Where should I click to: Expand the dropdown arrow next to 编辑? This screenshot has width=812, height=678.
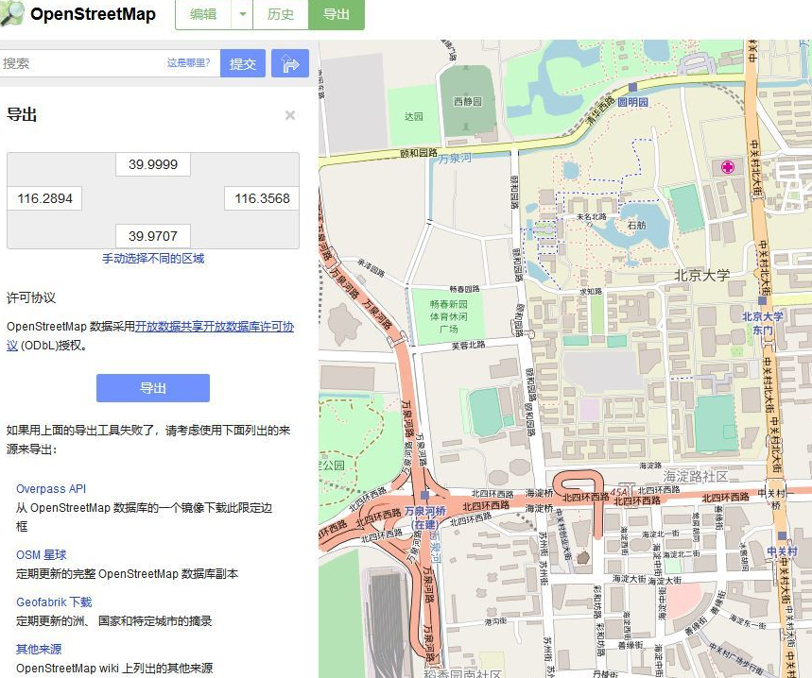point(242,14)
